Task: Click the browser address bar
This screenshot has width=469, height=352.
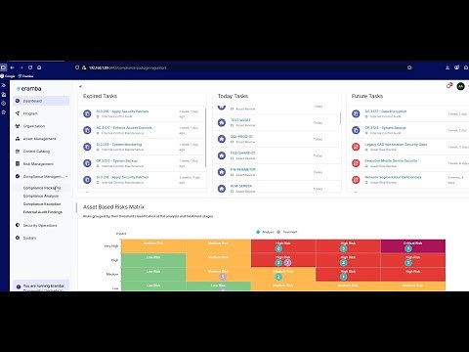Action: pos(241,67)
